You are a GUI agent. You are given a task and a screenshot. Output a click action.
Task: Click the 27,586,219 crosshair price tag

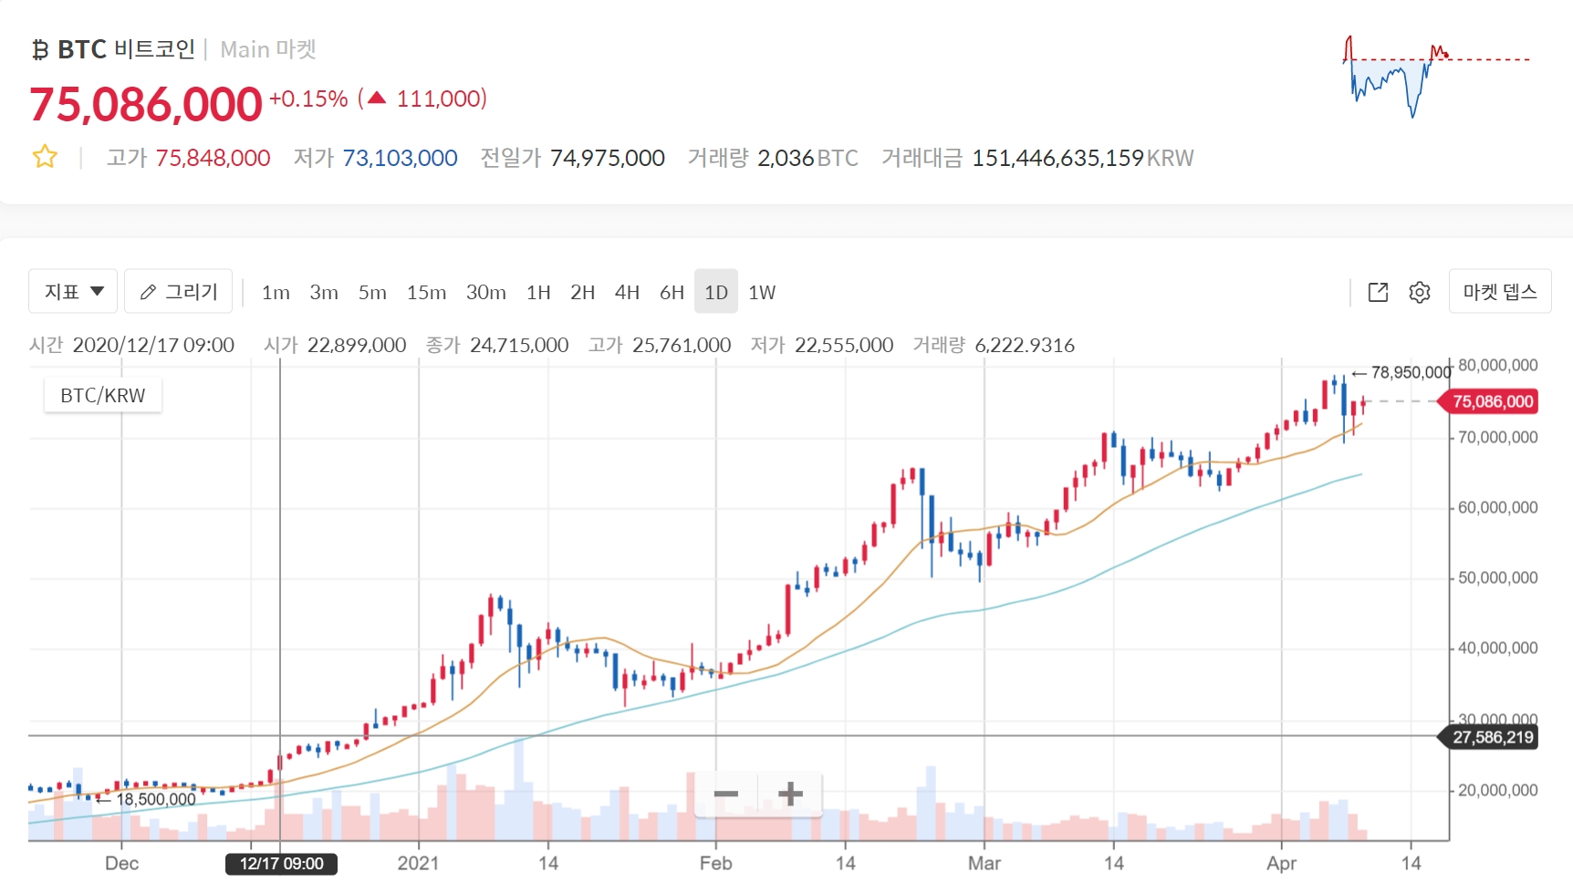pos(1489,737)
